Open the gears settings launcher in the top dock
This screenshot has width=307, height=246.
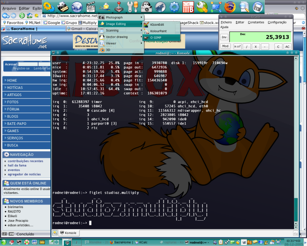49,7
